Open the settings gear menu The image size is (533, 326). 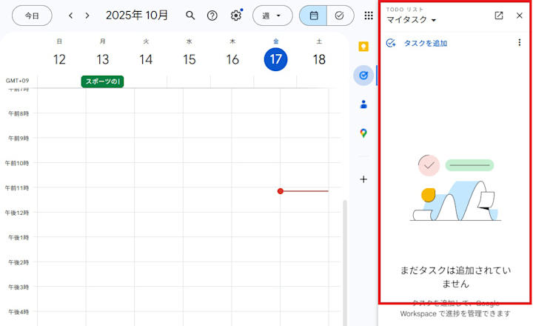[x=236, y=16]
